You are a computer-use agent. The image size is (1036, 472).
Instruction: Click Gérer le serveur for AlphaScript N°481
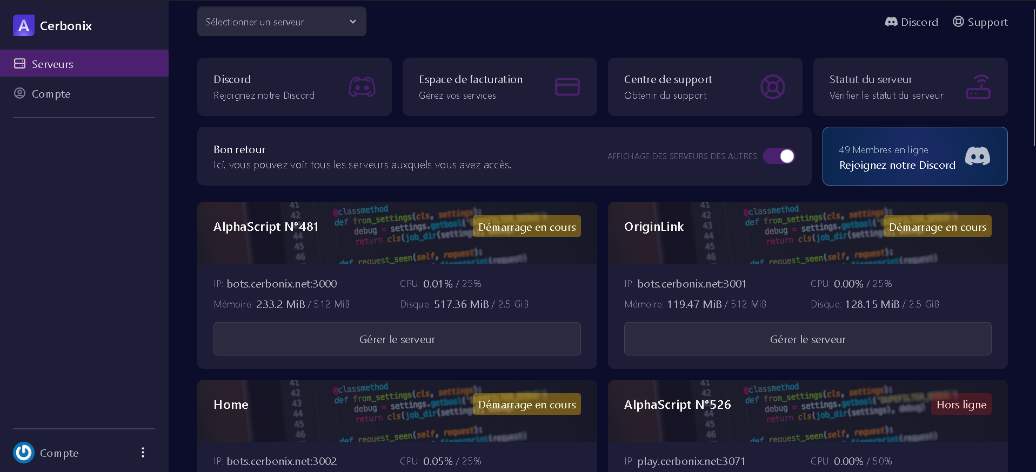pyautogui.click(x=397, y=339)
